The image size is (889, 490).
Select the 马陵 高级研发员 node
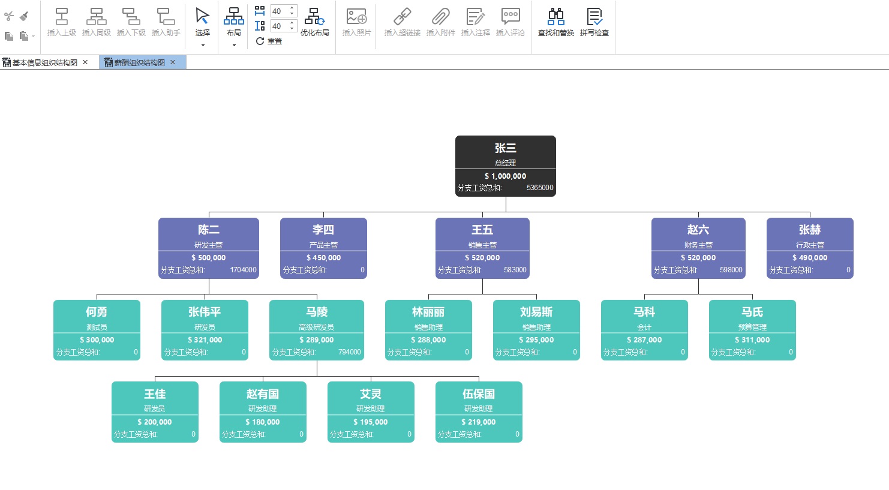[x=316, y=330]
